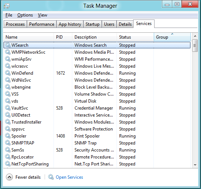201x189 pixels.
Task: Switch to the Processes tab
Action: coord(15,24)
